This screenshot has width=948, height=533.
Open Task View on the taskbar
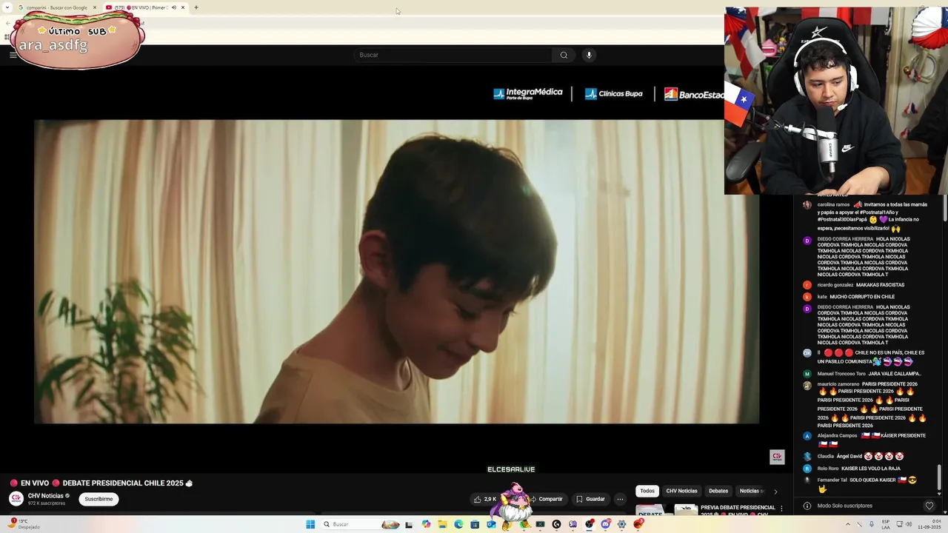click(408, 524)
